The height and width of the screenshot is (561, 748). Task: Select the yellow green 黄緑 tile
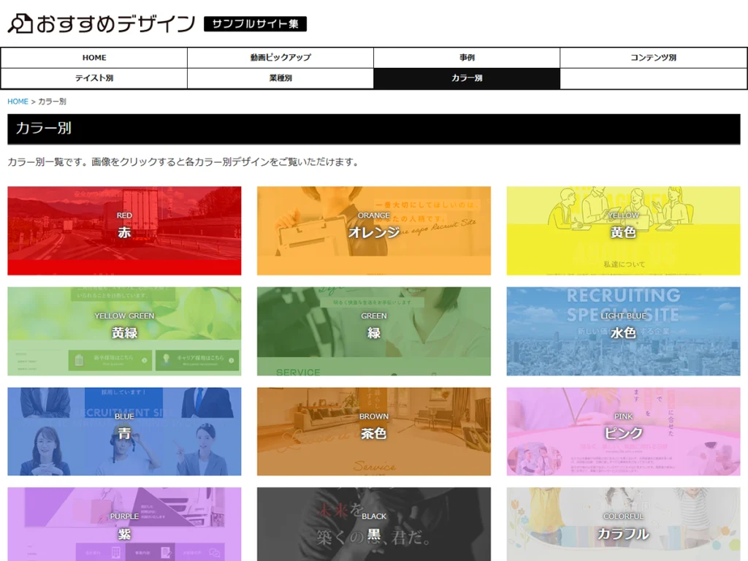(x=124, y=331)
